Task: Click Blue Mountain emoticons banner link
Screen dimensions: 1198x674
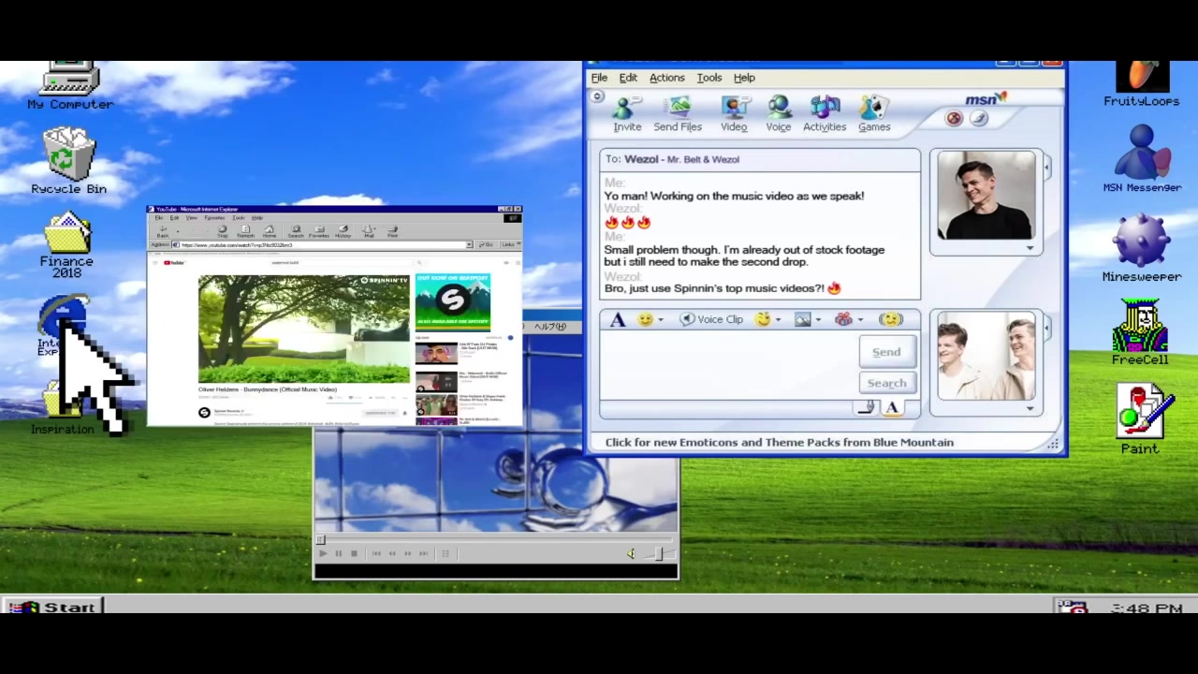Action: click(x=779, y=442)
